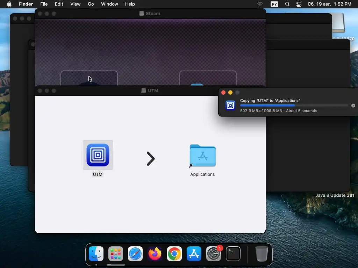The width and height of the screenshot is (358, 268).
Task: Click the UTM icon in the copy dialog
Action: pos(230,105)
